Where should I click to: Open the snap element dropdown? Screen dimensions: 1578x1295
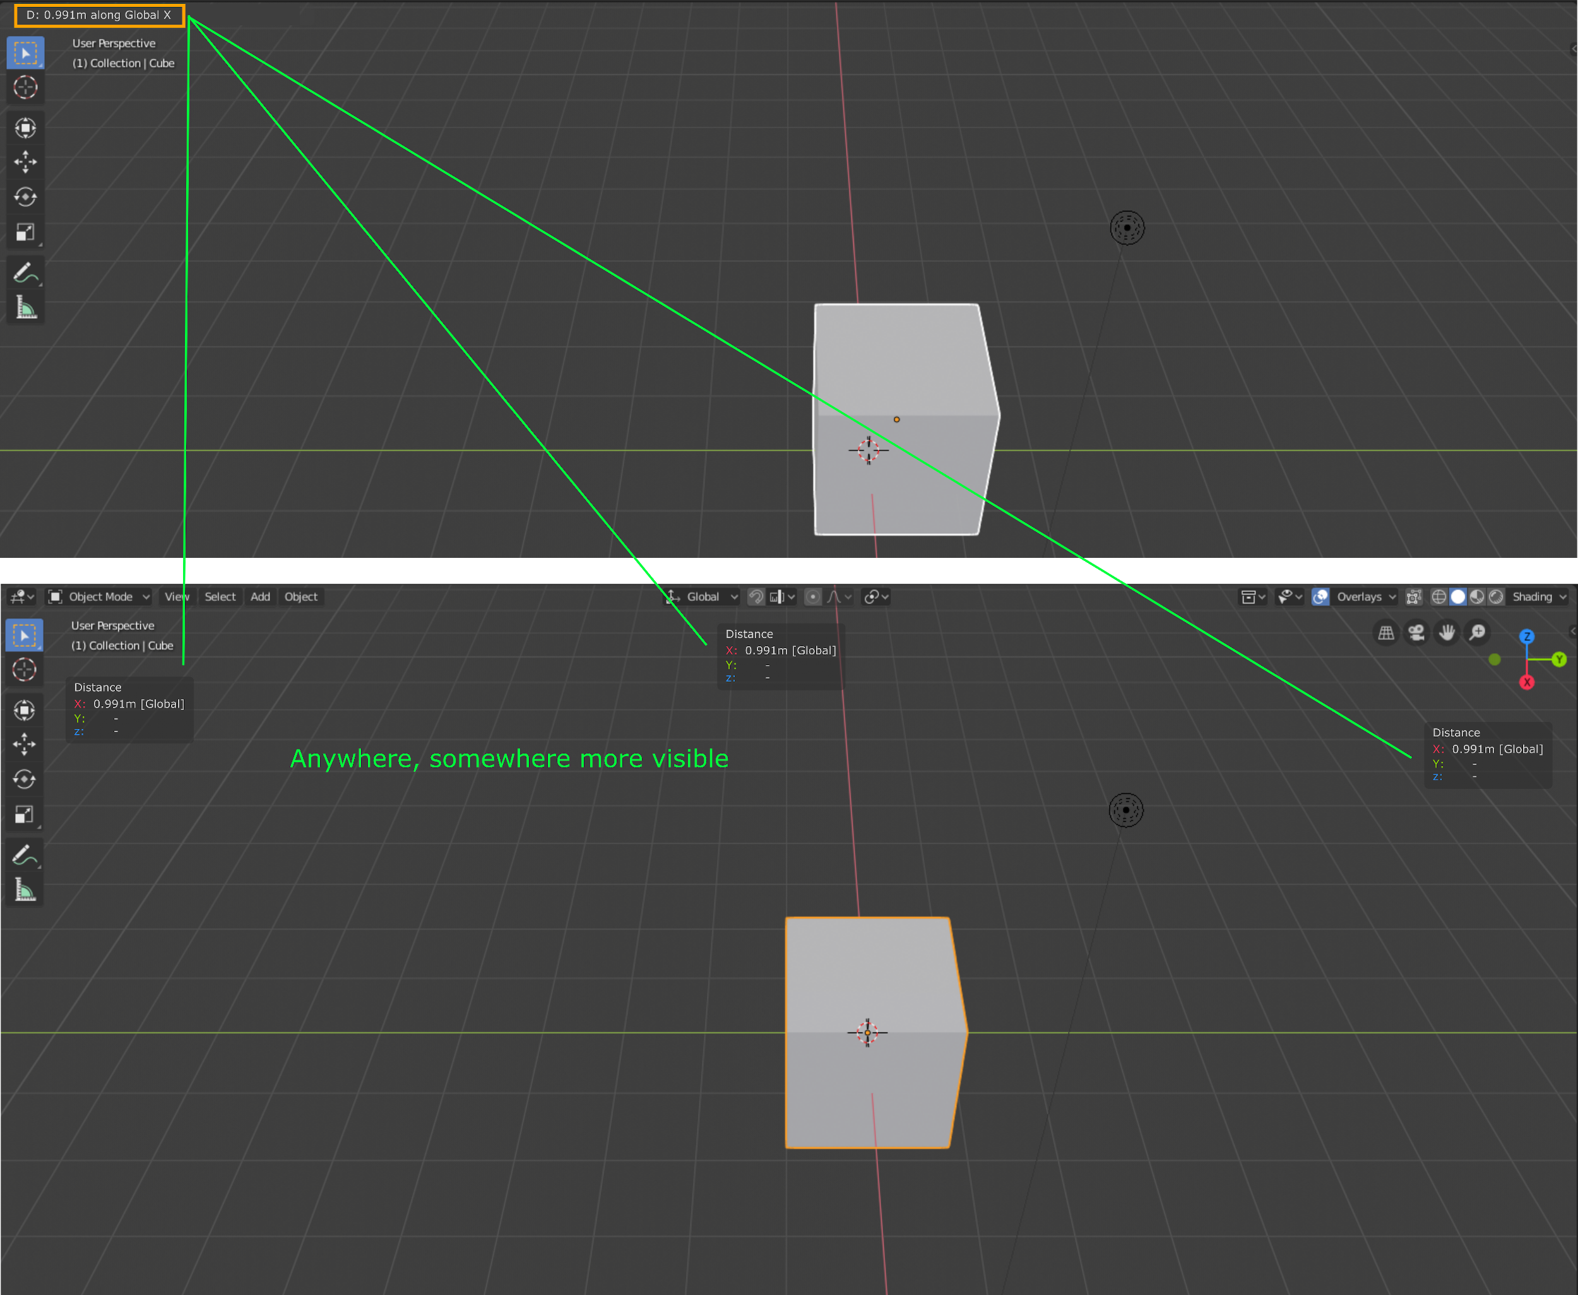(x=783, y=597)
